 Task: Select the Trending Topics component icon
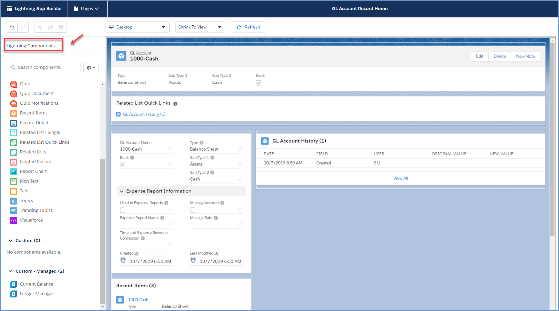tap(14, 210)
